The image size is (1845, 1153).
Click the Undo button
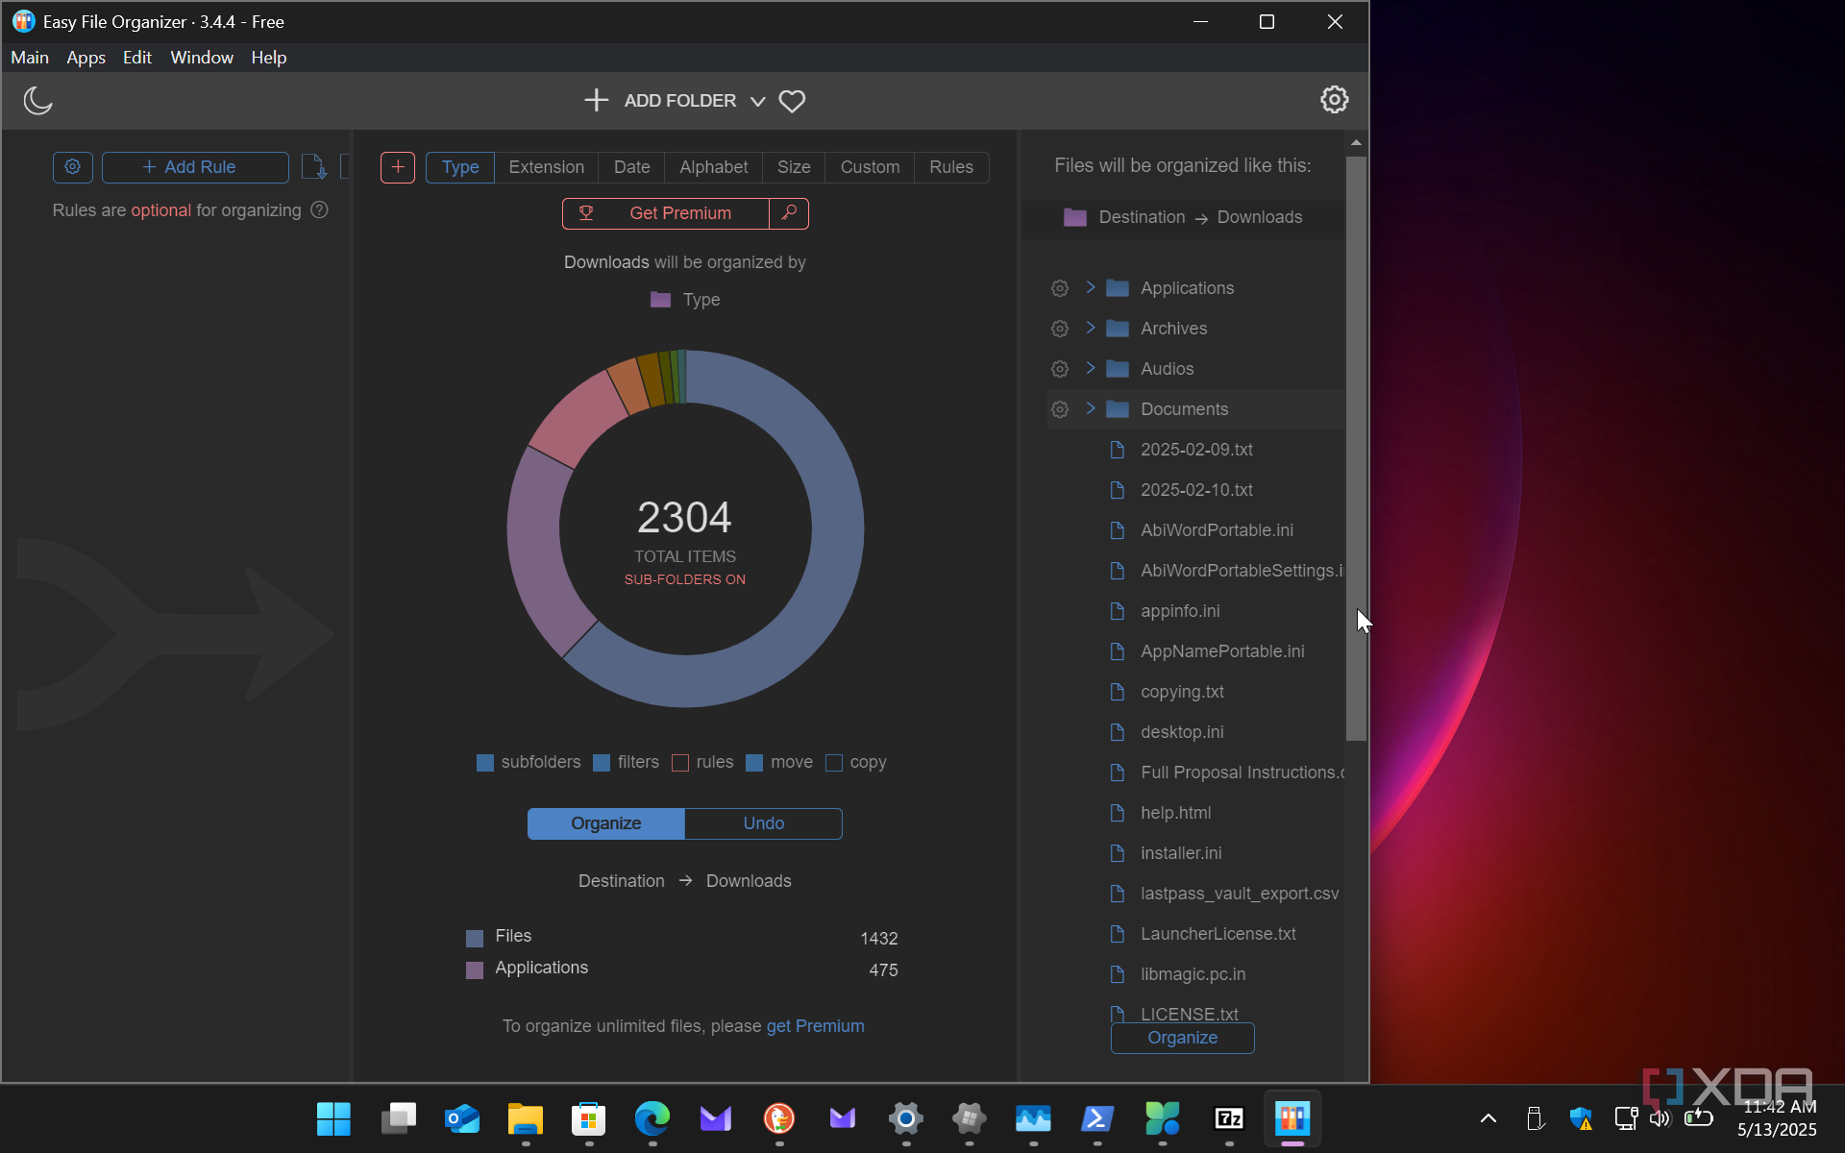pyautogui.click(x=763, y=823)
